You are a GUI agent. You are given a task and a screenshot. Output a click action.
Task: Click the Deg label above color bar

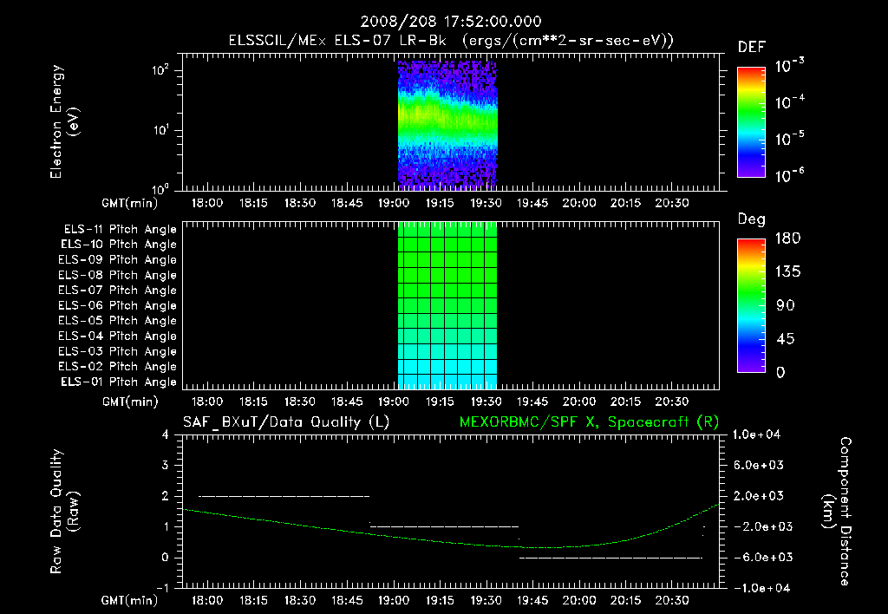[x=752, y=219]
